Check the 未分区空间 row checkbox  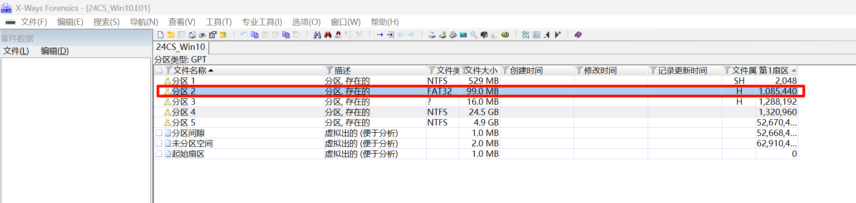pyautogui.click(x=159, y=143)
